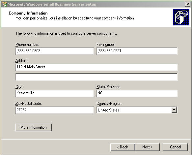Viewport: 192px width, 155px height.
Task: Focus the first Address line field
Action: click(96, 67)
